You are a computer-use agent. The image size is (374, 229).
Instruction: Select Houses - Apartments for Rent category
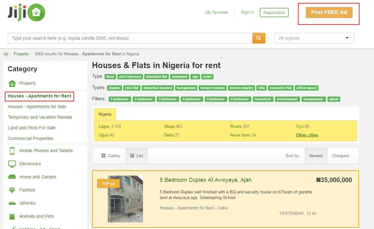(x=39, y=96)
